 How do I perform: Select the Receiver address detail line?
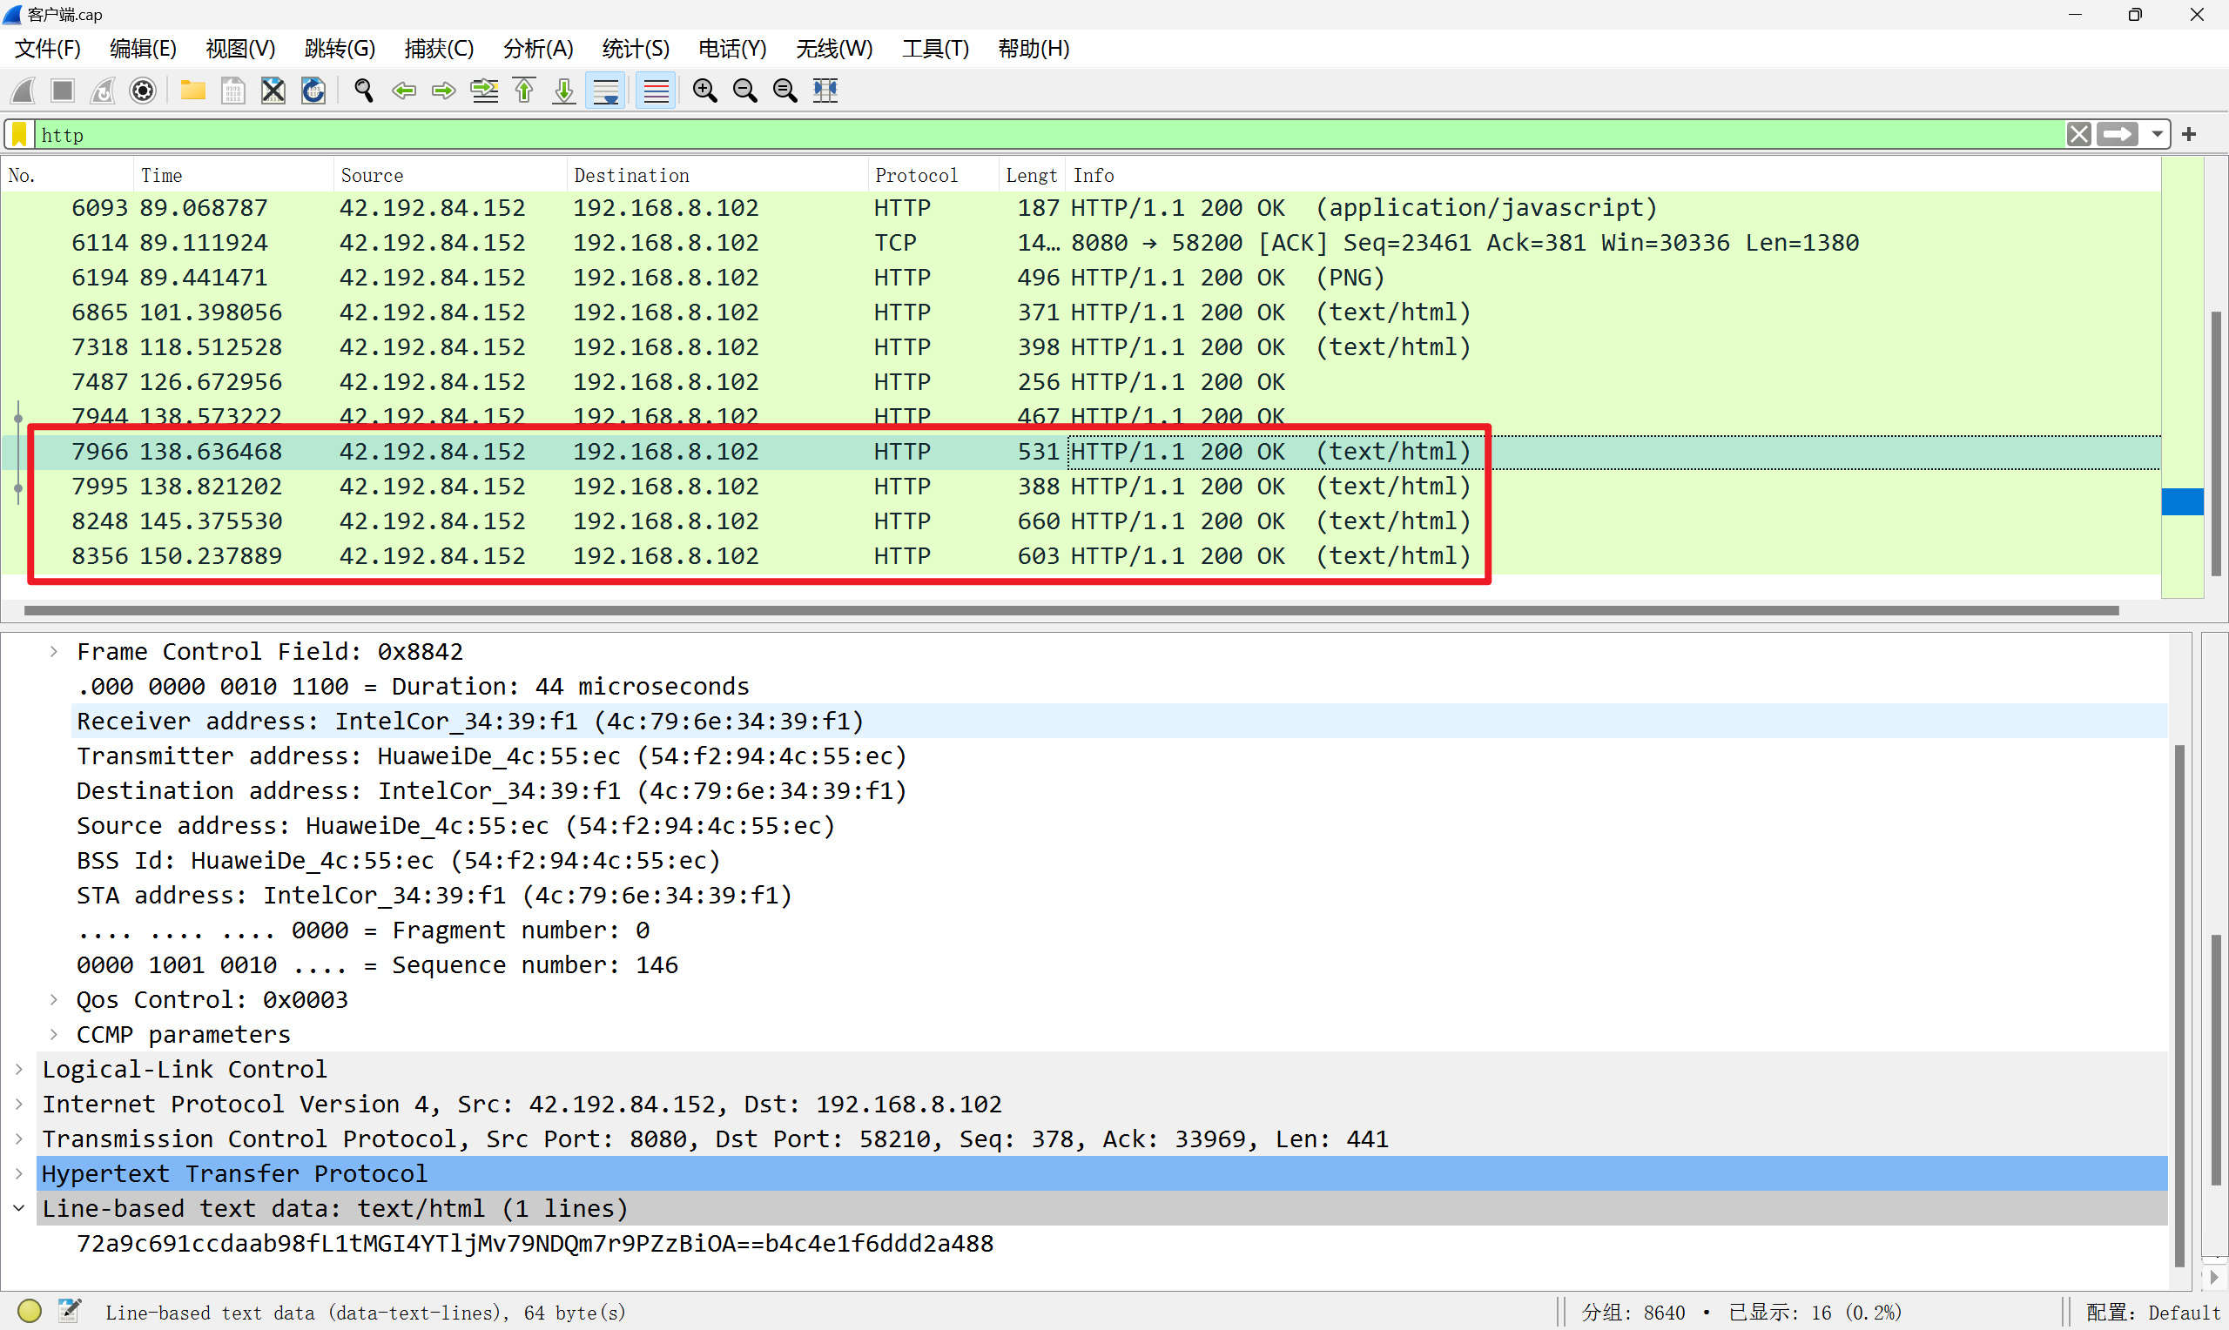pyautogui.click(x=1119, y=722)
